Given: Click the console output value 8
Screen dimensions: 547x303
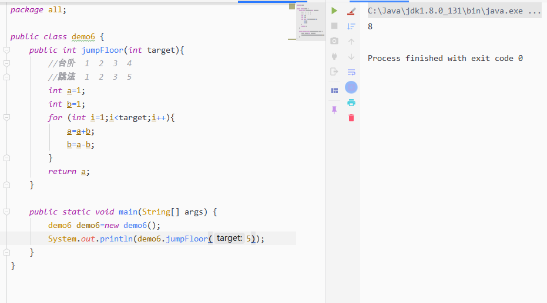Looking at the screenshot, I should [x=370, y=26].
